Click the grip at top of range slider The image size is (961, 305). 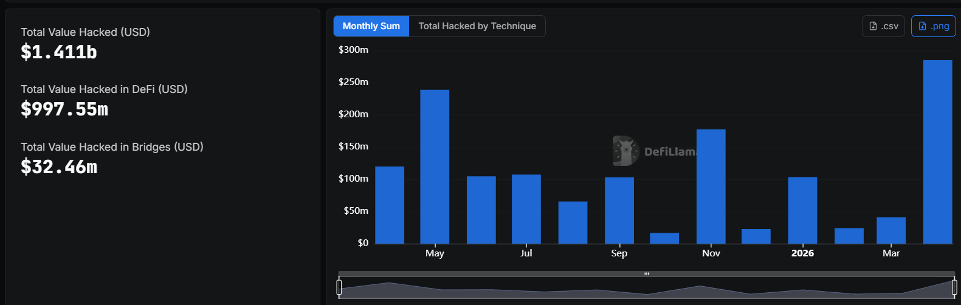click(647, 274)
